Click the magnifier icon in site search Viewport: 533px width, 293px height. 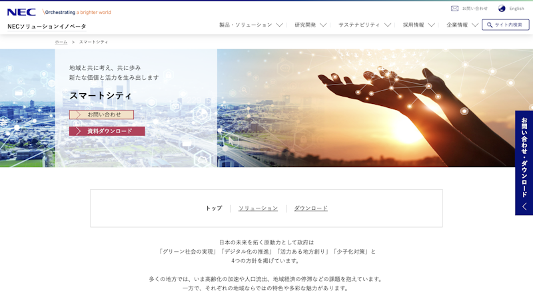tap(490, 25)
